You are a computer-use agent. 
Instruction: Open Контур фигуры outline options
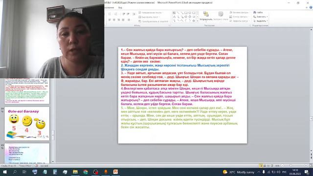pyautogui.click(x=239, y=17)
